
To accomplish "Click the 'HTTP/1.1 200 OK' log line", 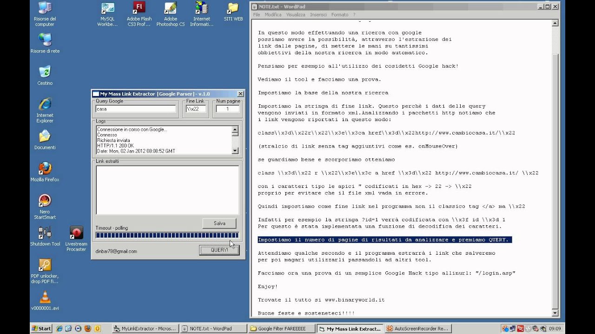I will 115,146.
